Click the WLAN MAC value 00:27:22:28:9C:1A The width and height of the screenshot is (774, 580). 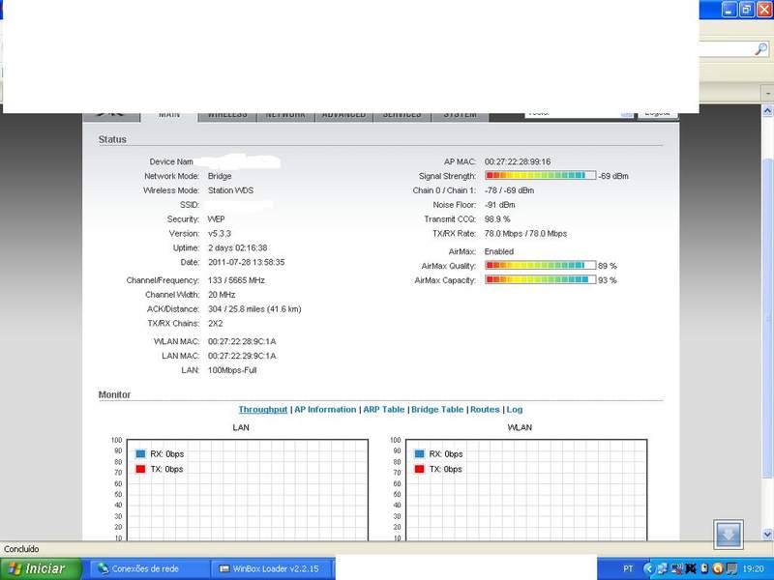[x=242, y=341]
